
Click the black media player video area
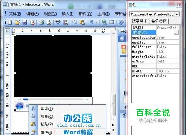tap(53, 66)
